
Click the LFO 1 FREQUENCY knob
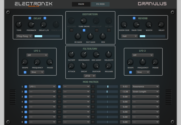[x=37, y=62]
